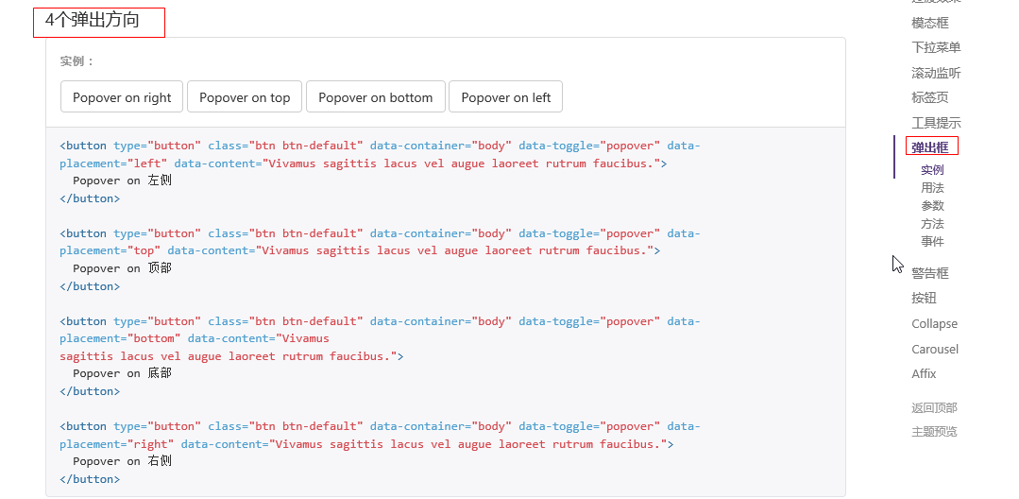Go to 方法 subsection in sidebar
This screenshot has width=1019, height=499.
[932, 224]
